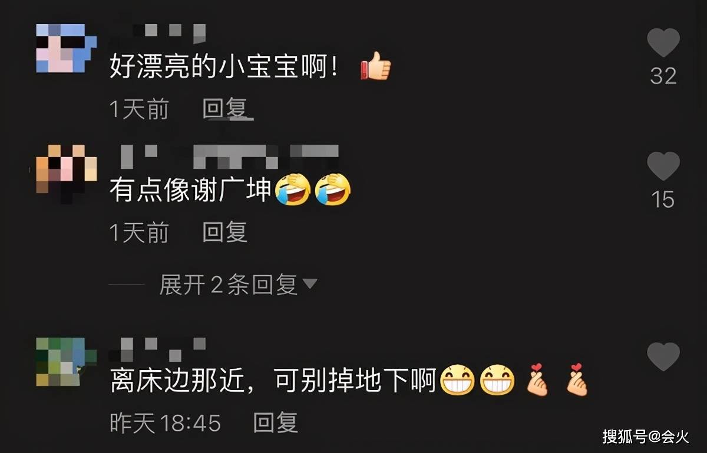
Task: Reply to the 好漂亮的小宝宝啊 comment
Action: tap(224, 109)
